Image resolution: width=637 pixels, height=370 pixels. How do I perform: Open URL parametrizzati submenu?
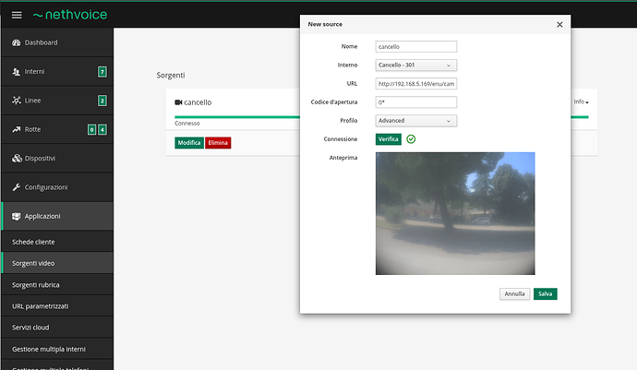[x=57, y=306]
